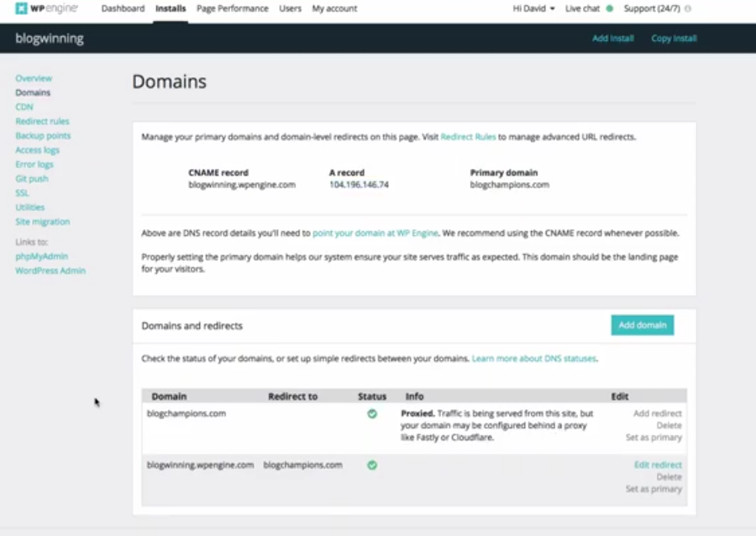Go to Page Performance
This screenshot has width=756, height=536.
click(233, 8)
